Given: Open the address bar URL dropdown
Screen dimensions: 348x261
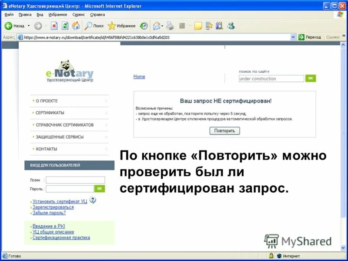Looking at the screenshot, I should pos(294,37).
